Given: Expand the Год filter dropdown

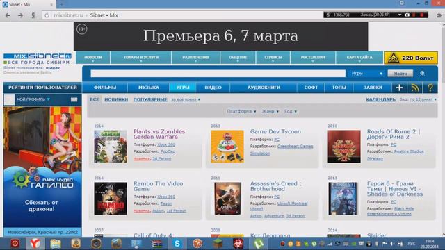Looking at the screenshot, I should (x=291, y=111).
